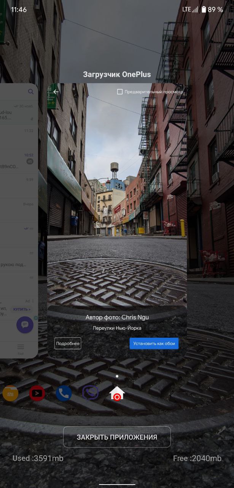Tap the LTE signal indicator

click(x=190, y=10)
